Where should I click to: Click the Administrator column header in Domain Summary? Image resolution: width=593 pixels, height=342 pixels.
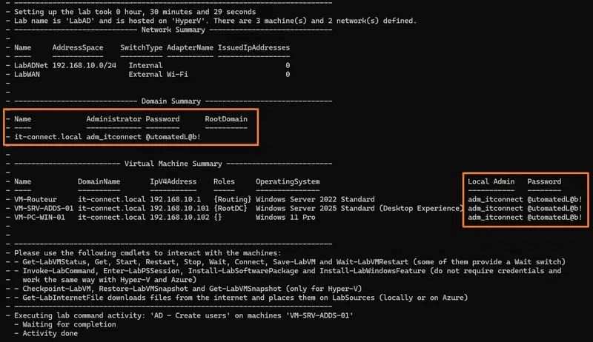[113, 118]
